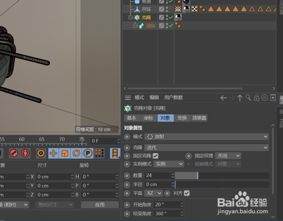
Task: Click the circular target mode-lock icon
Action: [264, 98]
